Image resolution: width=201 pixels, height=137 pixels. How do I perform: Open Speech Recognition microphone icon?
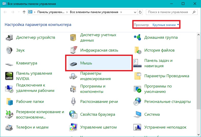click(73, 102)
